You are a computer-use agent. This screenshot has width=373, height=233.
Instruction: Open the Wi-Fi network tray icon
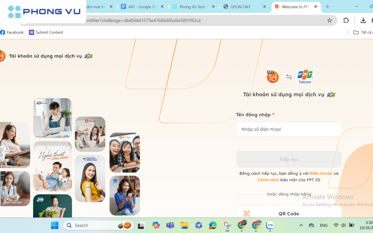pos(336,225)
